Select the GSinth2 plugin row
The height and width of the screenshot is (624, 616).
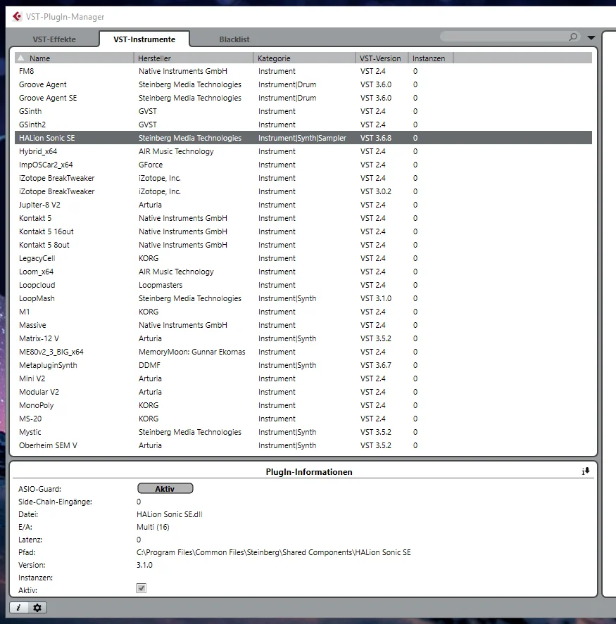[x=303, y=125]
